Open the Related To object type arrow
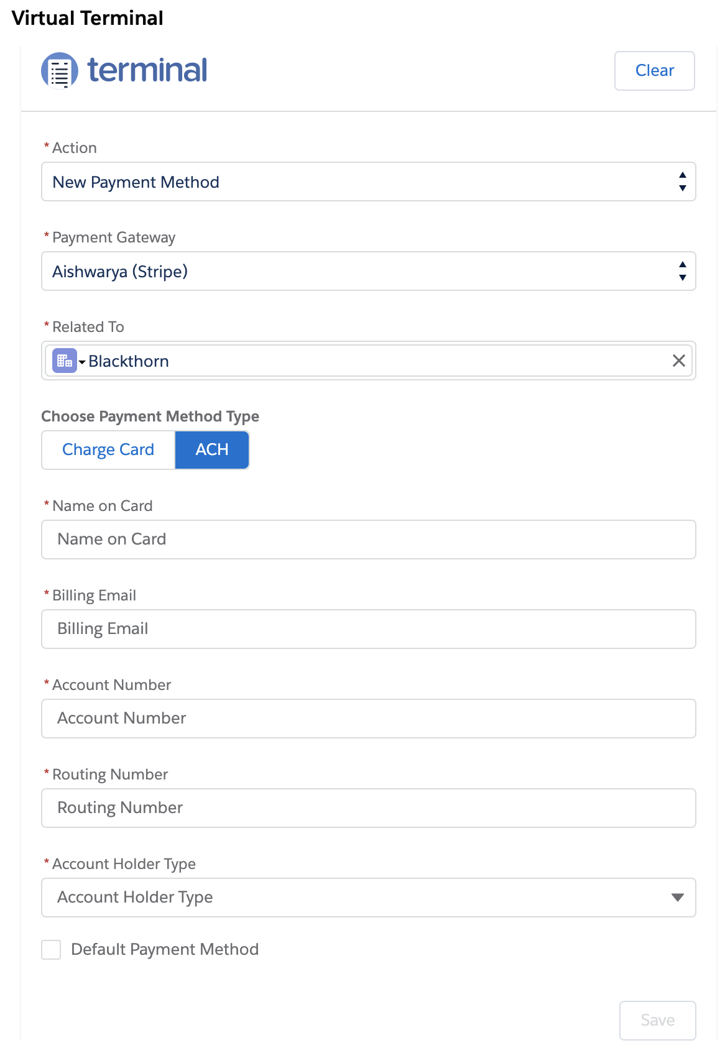The width and height of the screenshot is (725, 1048). click(82, 362)
